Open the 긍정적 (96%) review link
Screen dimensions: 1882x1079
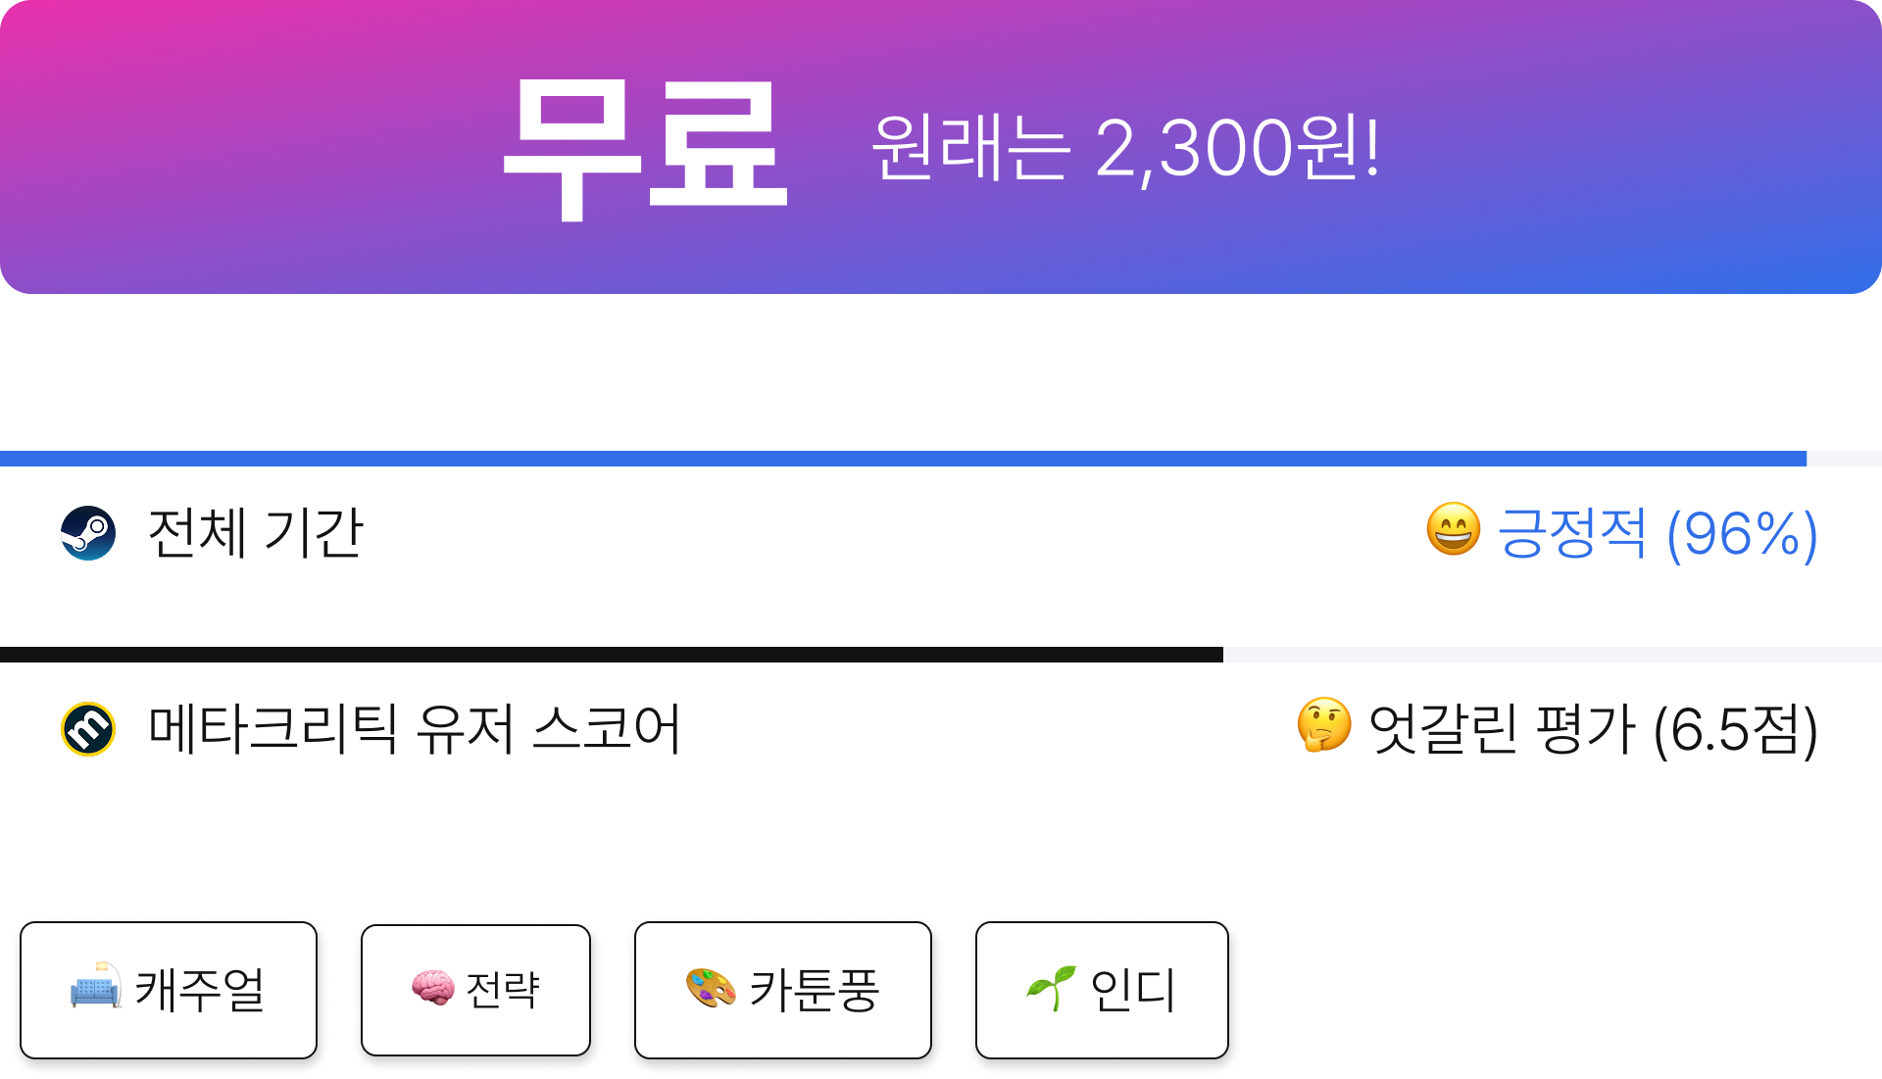click(x=1658, y=534)
